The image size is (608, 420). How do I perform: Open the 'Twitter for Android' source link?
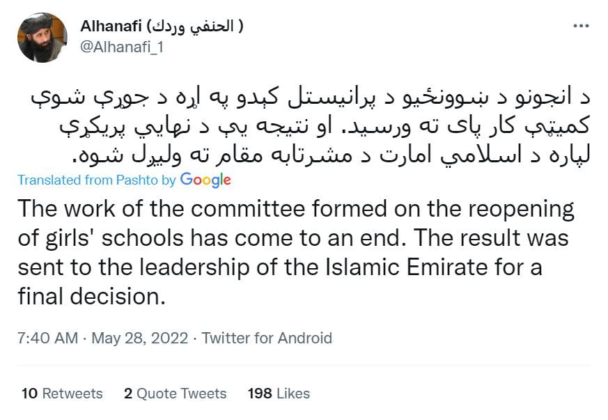[267, 339]
